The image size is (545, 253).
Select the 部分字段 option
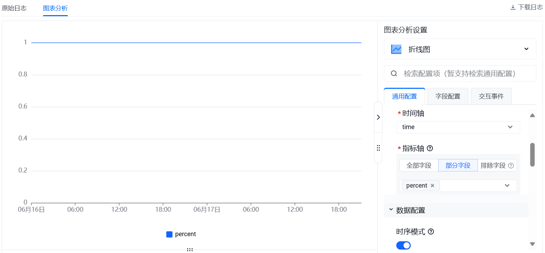tap(458, 166)
